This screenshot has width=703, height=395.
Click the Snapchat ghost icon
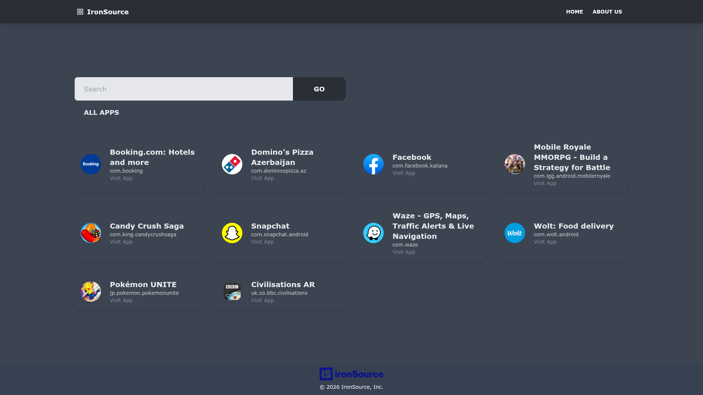click(232, 233)
